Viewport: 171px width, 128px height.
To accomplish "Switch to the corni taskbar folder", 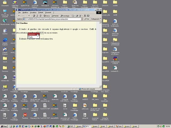I will click(x=127, y=126).
